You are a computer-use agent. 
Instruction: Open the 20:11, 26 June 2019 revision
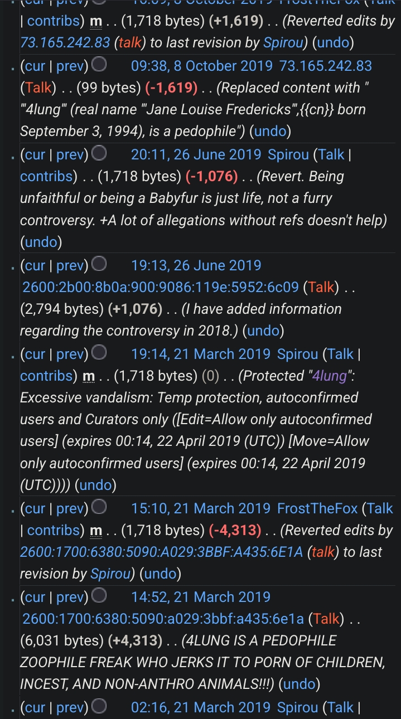click(196, 154)
